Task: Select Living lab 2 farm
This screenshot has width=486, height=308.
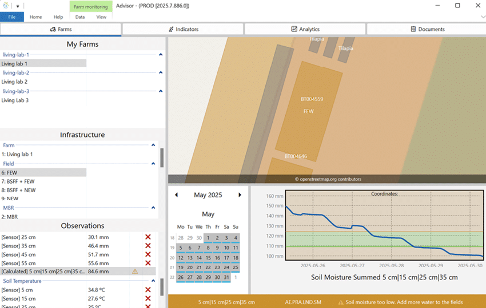Action: point(15,82)
